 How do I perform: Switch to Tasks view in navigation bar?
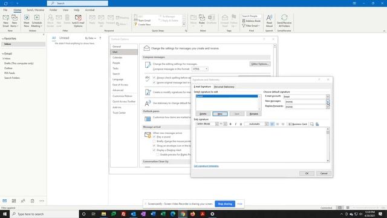point(32,200)
